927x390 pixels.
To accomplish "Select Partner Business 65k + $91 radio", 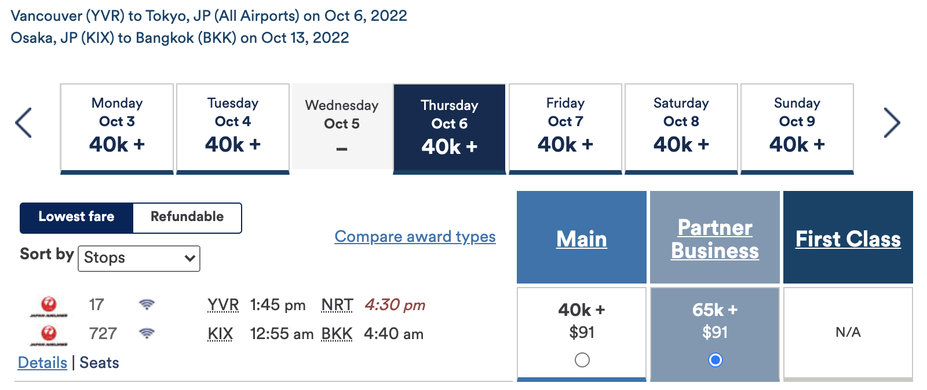I will click(716, 360).
